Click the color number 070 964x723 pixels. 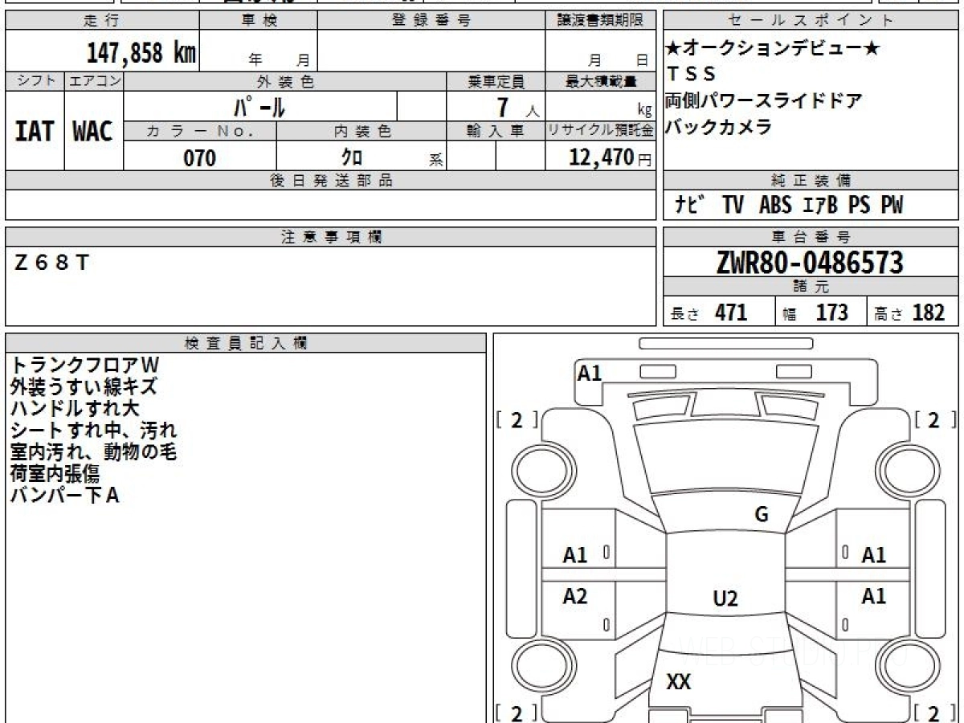tap(200, 158)
